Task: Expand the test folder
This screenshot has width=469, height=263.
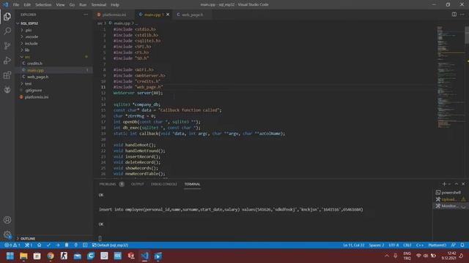Action: pyautogui.click(x=28, y=84)
